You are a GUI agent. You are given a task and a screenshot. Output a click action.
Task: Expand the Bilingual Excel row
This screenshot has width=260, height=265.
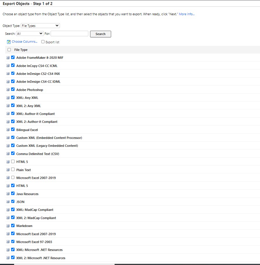coord(8,130)
